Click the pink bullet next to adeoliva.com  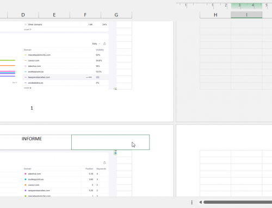pos(26,174)
